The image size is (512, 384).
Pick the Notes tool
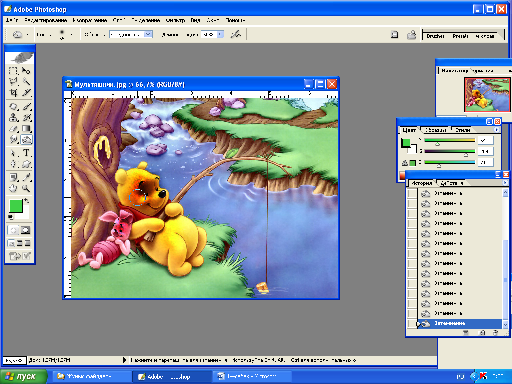click(x=13, y=177)
